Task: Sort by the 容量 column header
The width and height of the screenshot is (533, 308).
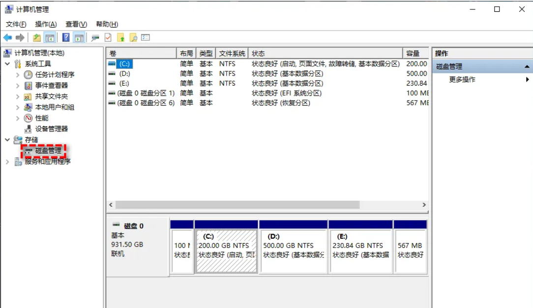Action: 415,53
